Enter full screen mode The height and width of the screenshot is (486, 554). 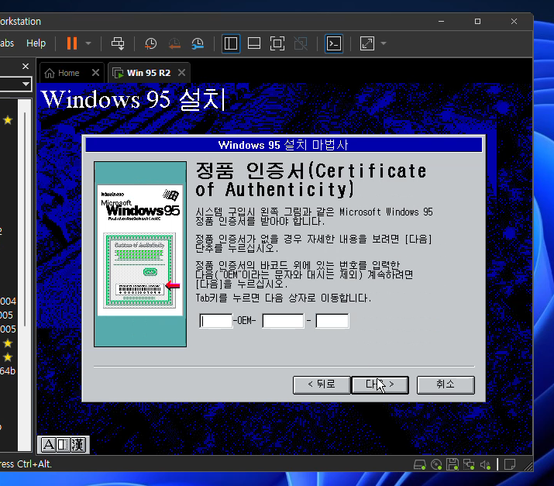tap(277, 43)
